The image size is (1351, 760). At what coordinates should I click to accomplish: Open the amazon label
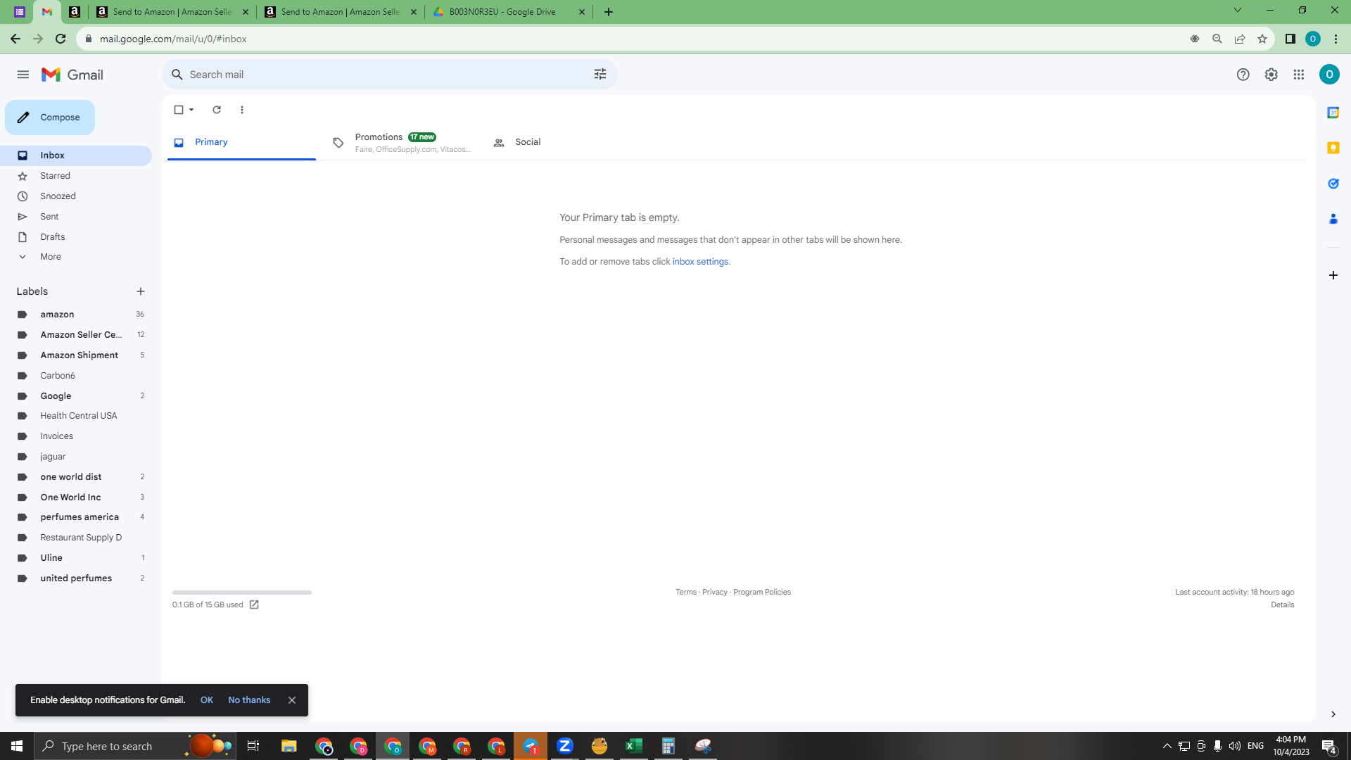76,315
